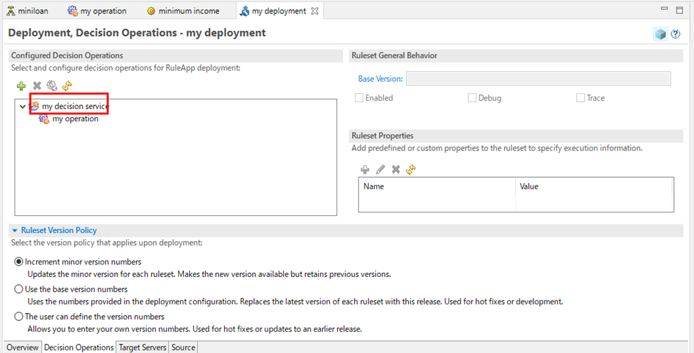This screenshot has width=694, height=353.
Task: Click the Name column header
Action: 437,186
